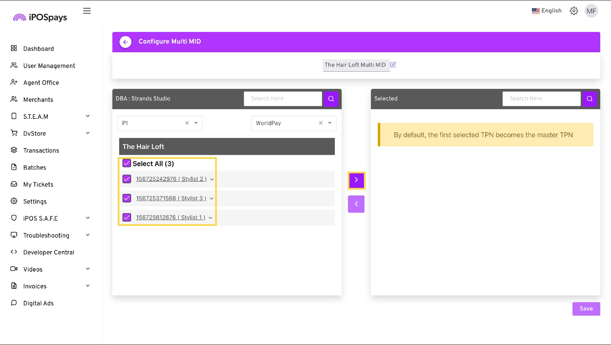Image resolution: width=611 pixels, height=345 pixels.
Task: Move selected TPNs right with arrow button
Action: pyautogui.click(x=356, y=180)
